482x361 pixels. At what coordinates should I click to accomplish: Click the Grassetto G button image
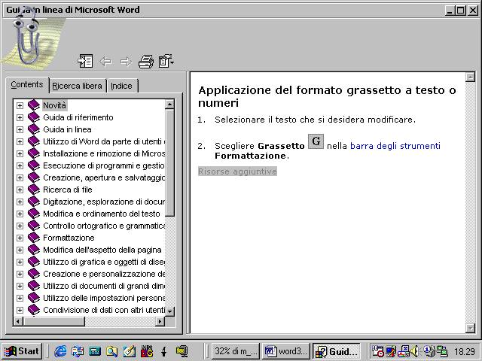pyautogui.click(x=316, y=141)
